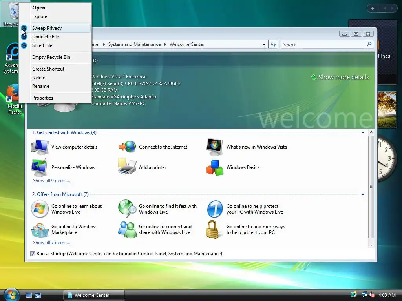
Task: Click the Computer Name: VM7-PC text
Action: click(x=119, y=103)
